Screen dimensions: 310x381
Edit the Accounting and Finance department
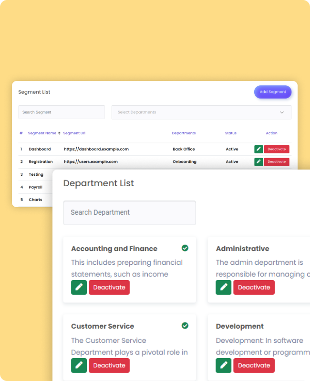pyautogui.click(x=79, y=287)
